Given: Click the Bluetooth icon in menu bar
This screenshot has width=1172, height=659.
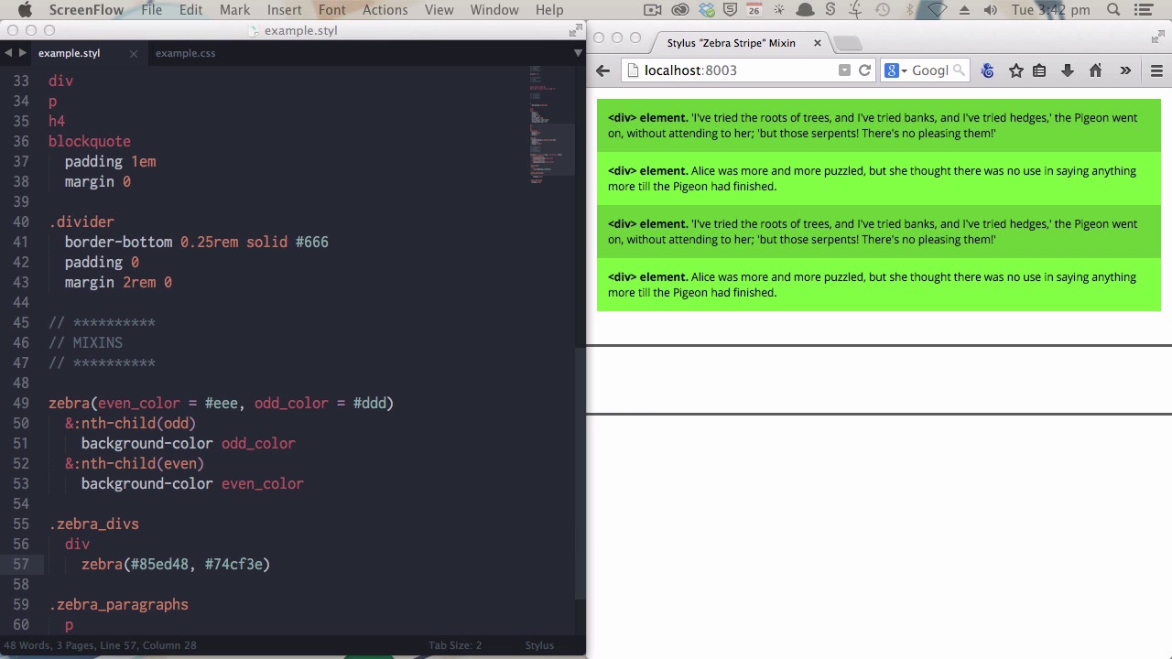Looking at the screenshot, I should coord(909,10).
